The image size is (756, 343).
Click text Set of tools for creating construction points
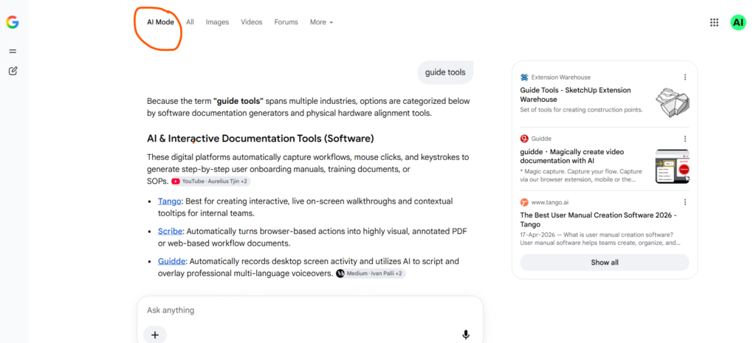click(x=581, y=110)
